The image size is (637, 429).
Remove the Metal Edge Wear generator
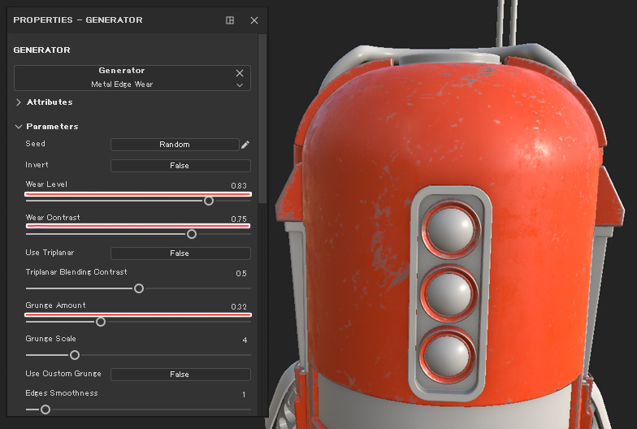coord(240,72)
